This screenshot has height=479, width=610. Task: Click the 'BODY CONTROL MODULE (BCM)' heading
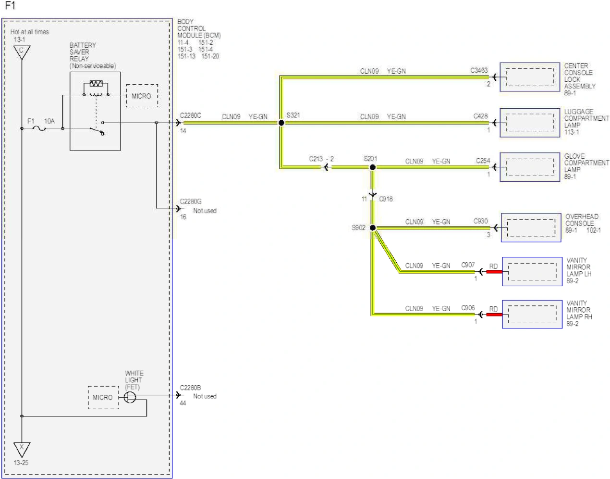(x=199, y=28)
